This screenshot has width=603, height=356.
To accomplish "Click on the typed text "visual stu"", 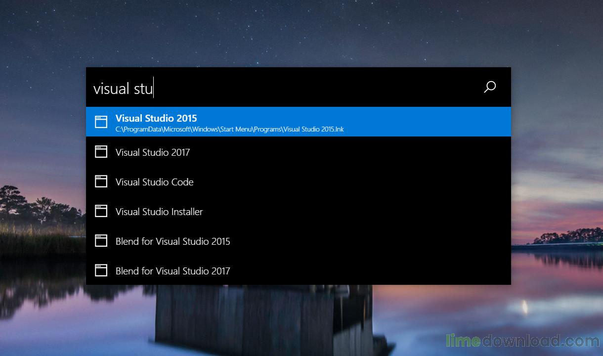I will (x=123, y=89).
